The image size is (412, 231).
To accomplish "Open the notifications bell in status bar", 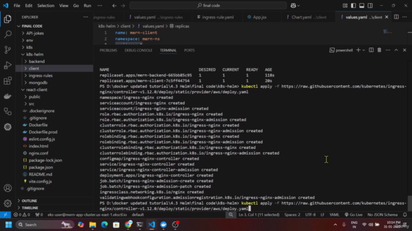I will tap(405, 215).
